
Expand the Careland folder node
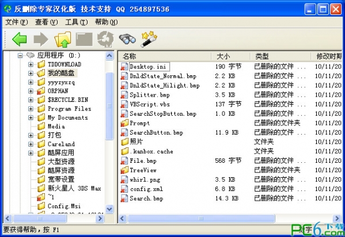(31, 144)
